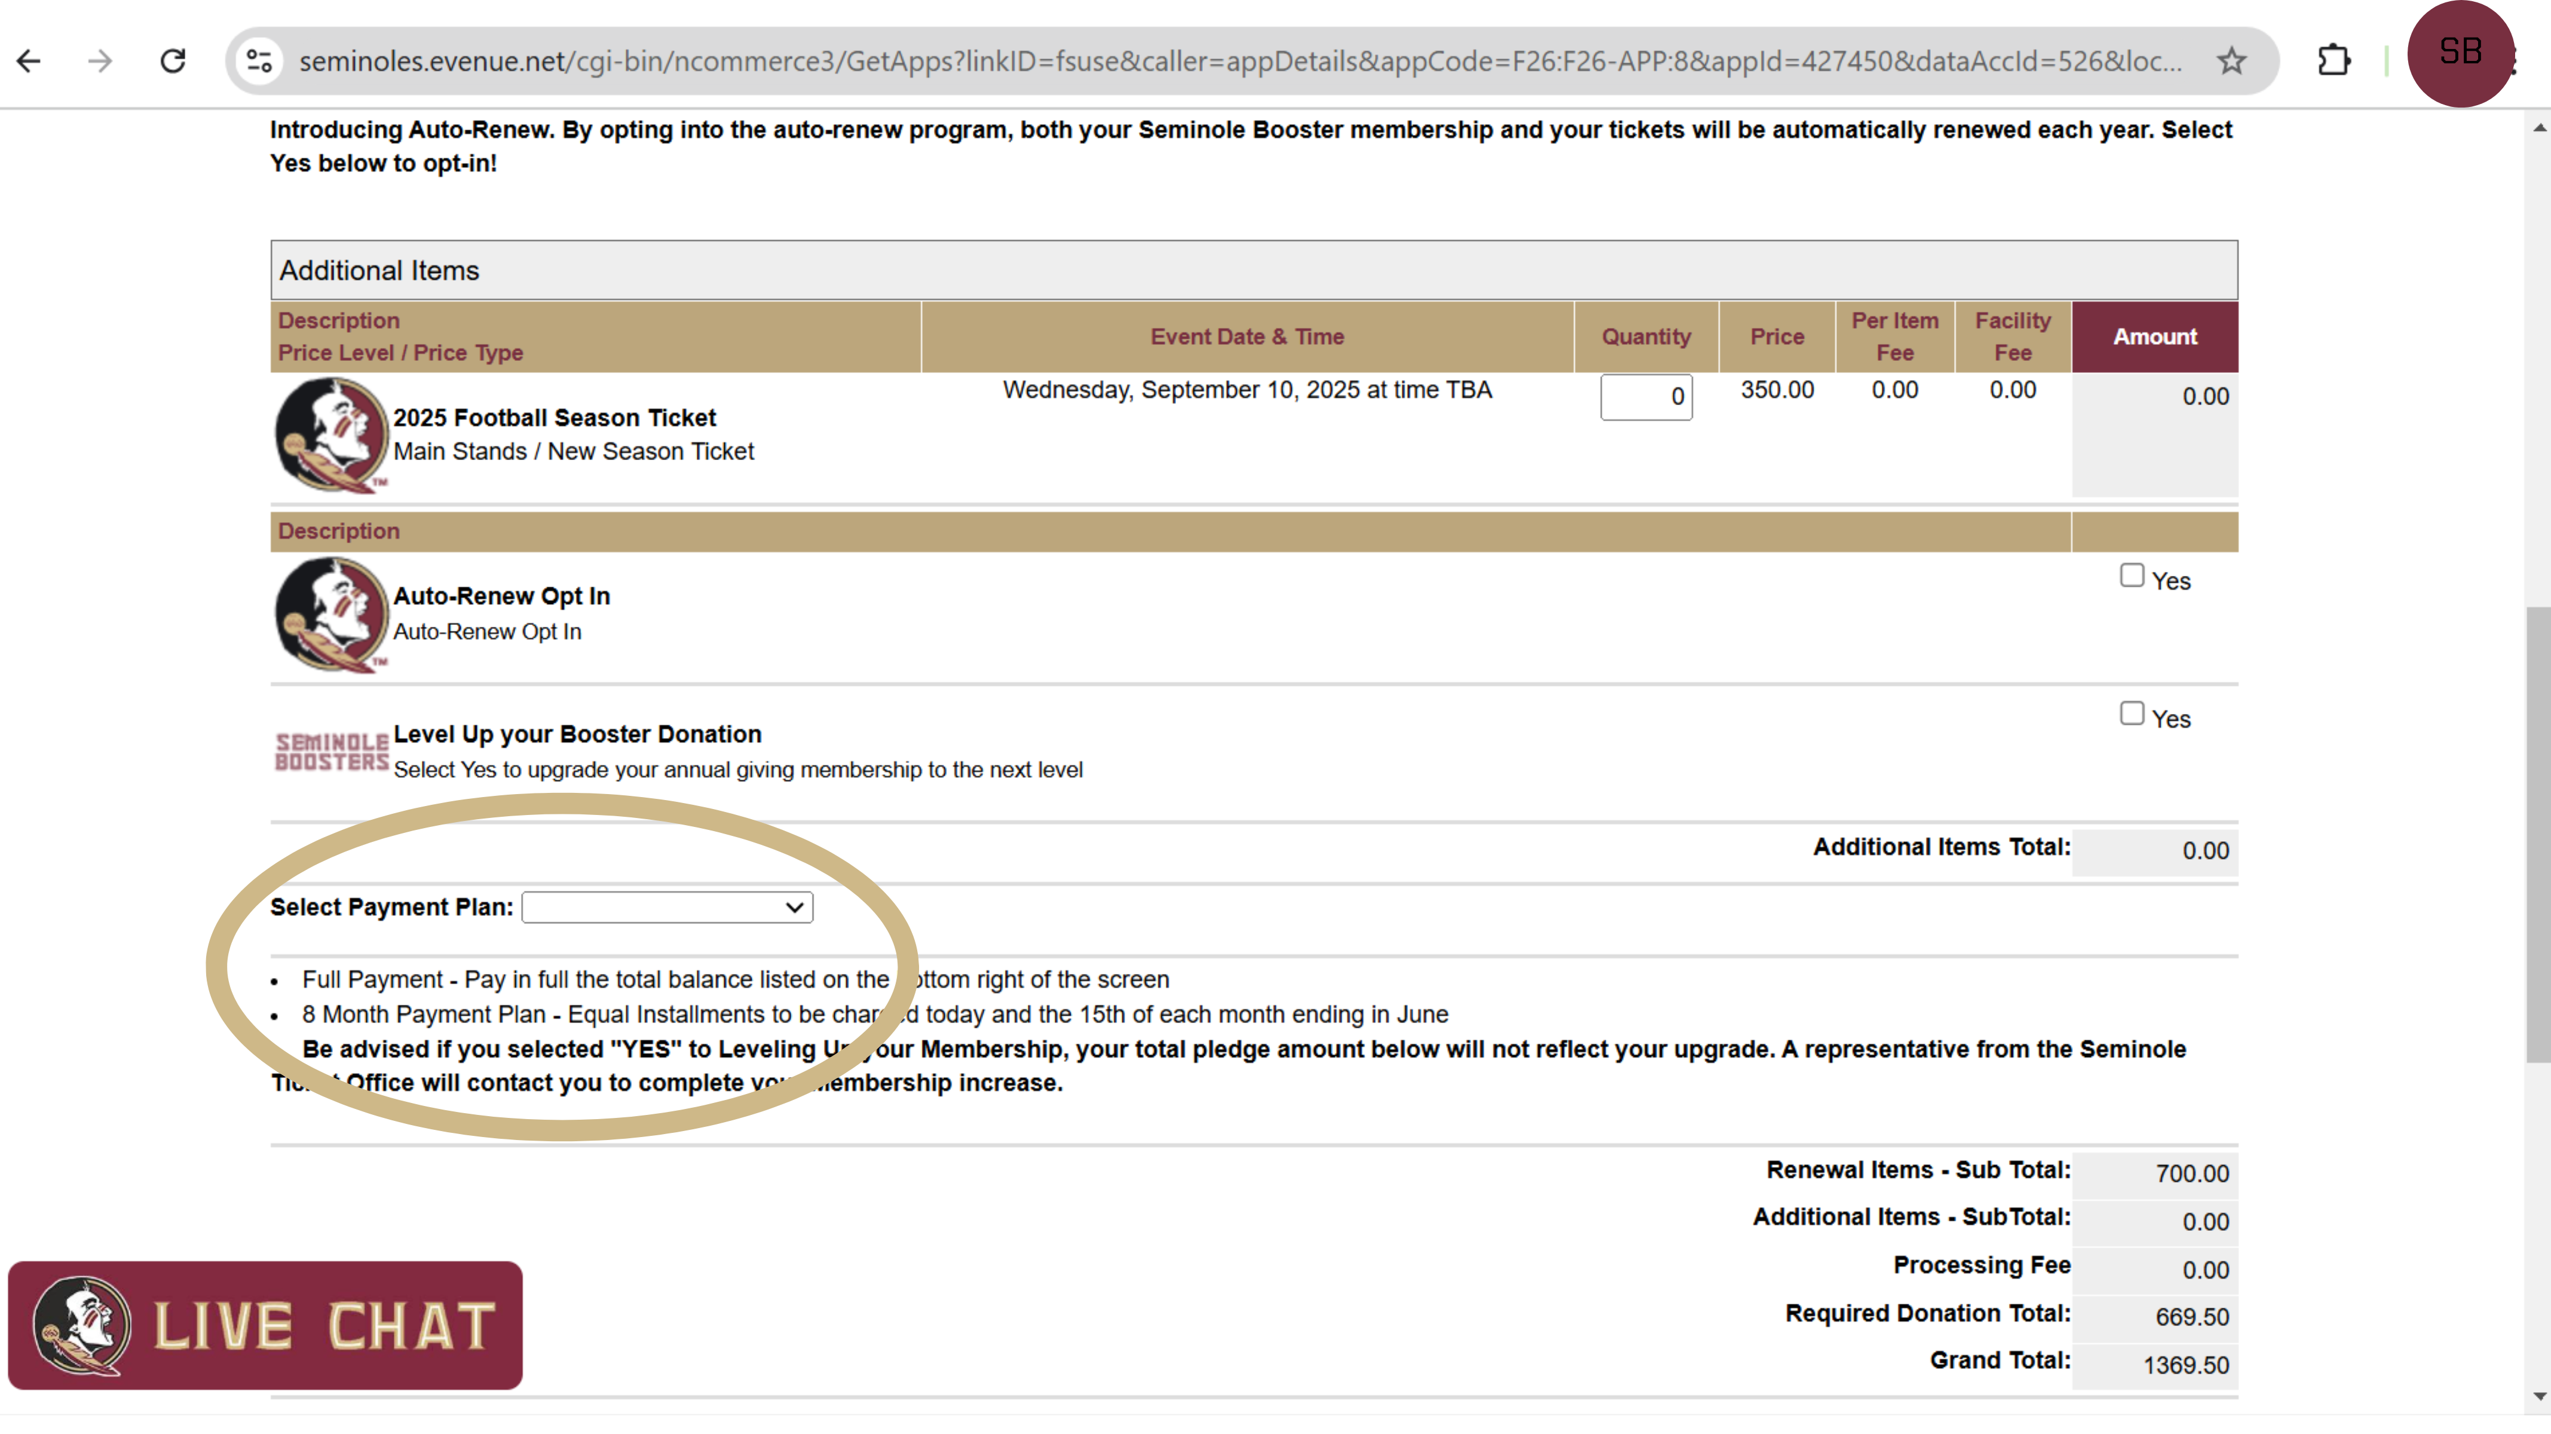Click the scrollbar down arrow
This screenshot has width=2551, height=1434.
2539,1395
